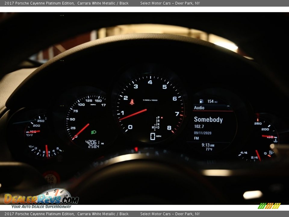The image size is (289, 217).
Task: Click the number 7 on the tachometer
Action: (177, 114)
